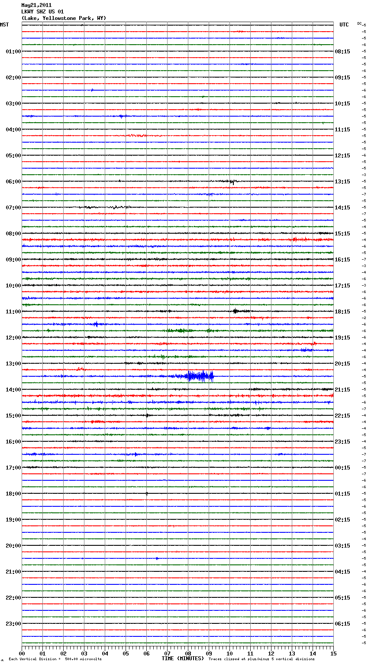Click the 17:15 UTC time label
Viewport: 368px width, 665px height.
pos(342,286)
